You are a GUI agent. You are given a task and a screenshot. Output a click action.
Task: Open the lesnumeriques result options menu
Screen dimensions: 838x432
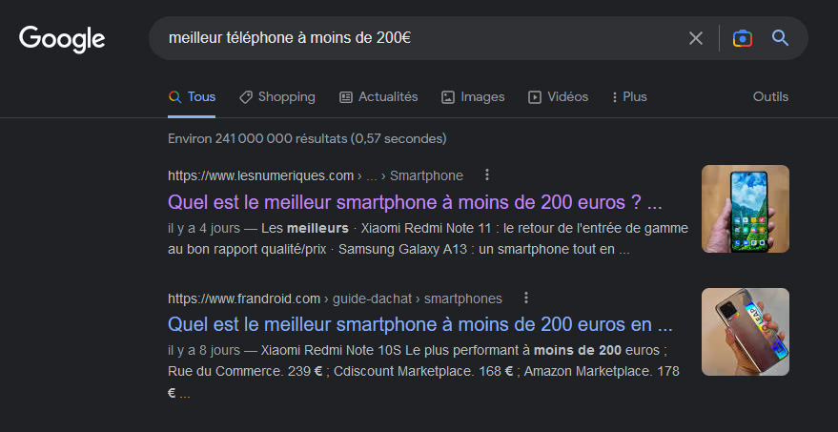487,175
